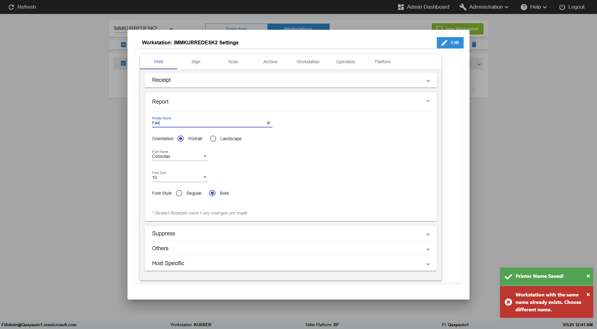This screenshot has height=329, width=597.
Task: Click into the Printer Name input field
Action: (x=208, y=123)
